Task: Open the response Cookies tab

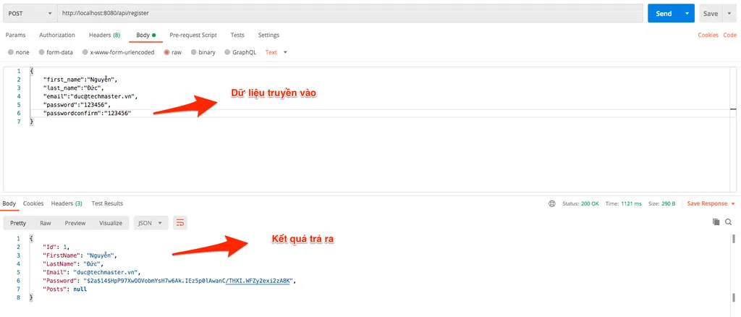Action: (33, 203)
